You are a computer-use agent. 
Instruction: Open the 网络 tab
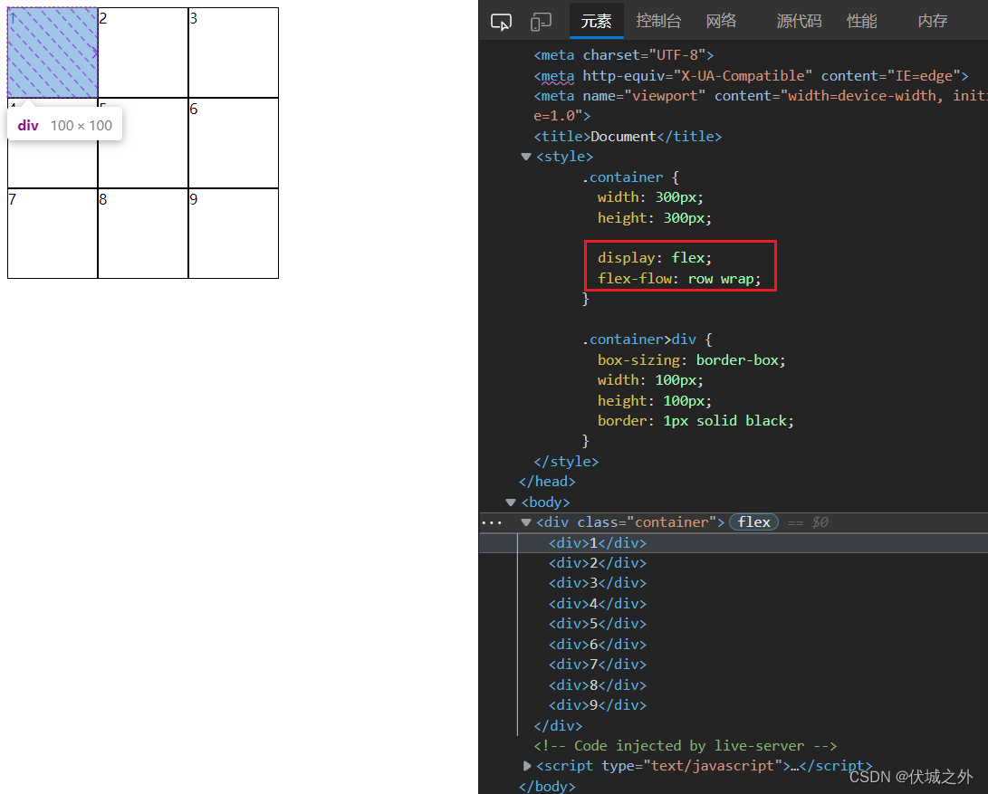[722, 22]
